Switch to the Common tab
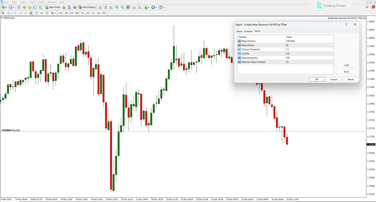376x202 pixels. [x=248, y=31]
